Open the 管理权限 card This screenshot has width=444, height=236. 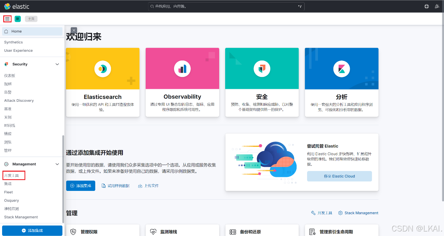103,230
